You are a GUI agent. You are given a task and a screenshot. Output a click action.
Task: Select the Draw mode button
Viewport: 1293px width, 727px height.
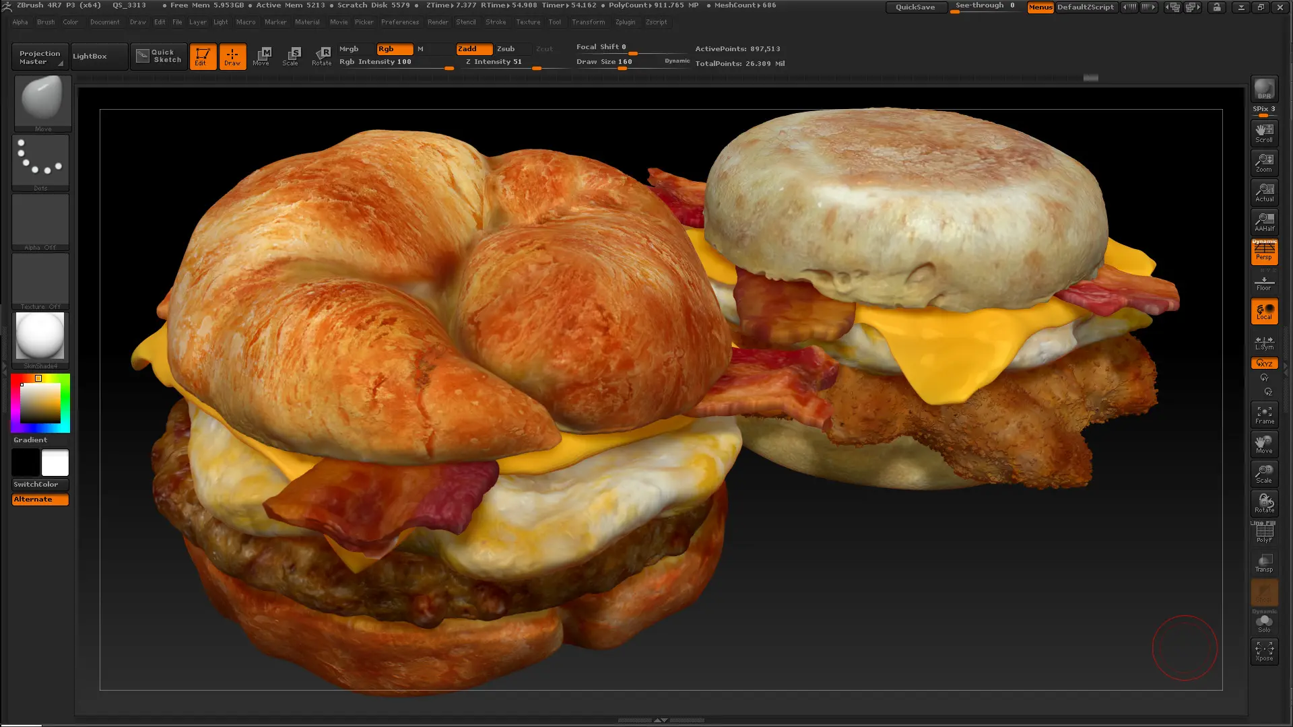pyautogui.click(x=232, y=57)
